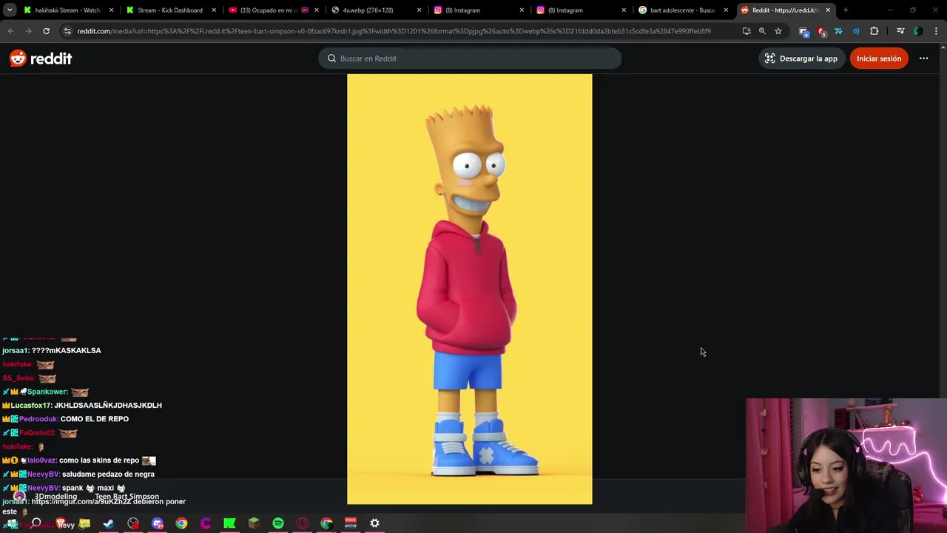The height and width of the screenshot is (533, 947).
Task: Open the Kick app in the taskbar
Action: coord(229,523)
